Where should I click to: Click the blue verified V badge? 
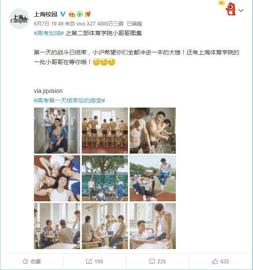(x=63, y=14)
